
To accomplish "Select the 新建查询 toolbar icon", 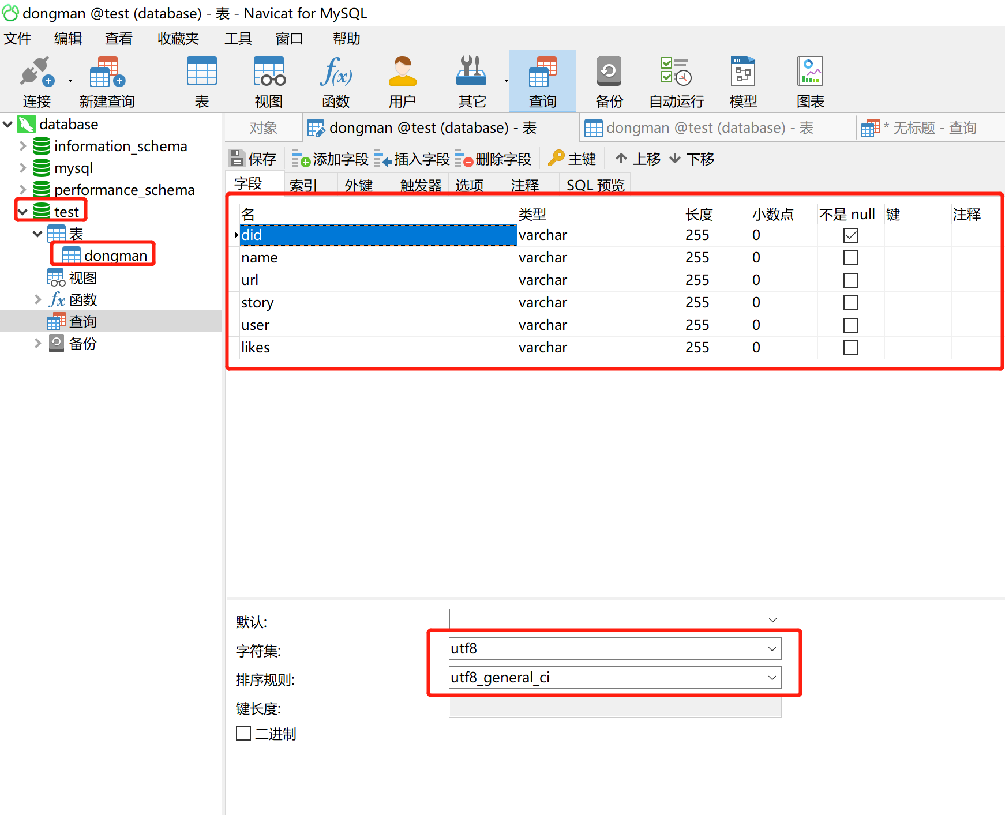I will pyautogui.click(x=107, y=81).
